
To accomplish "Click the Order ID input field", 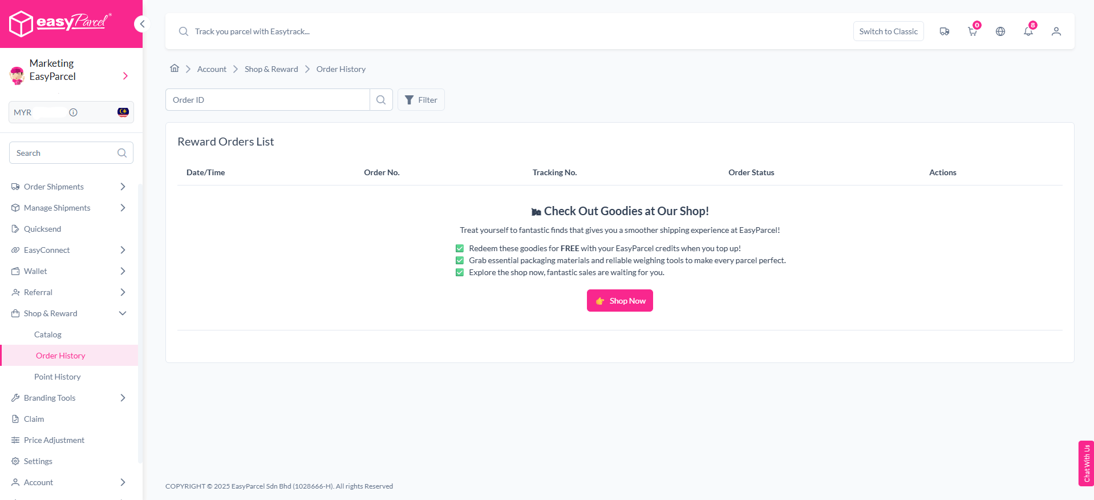I will (x=268, y=100).
